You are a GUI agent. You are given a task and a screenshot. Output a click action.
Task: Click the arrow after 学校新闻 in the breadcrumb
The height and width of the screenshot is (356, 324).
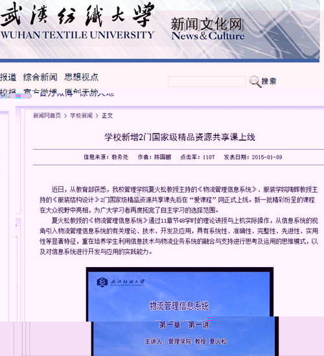97,116
